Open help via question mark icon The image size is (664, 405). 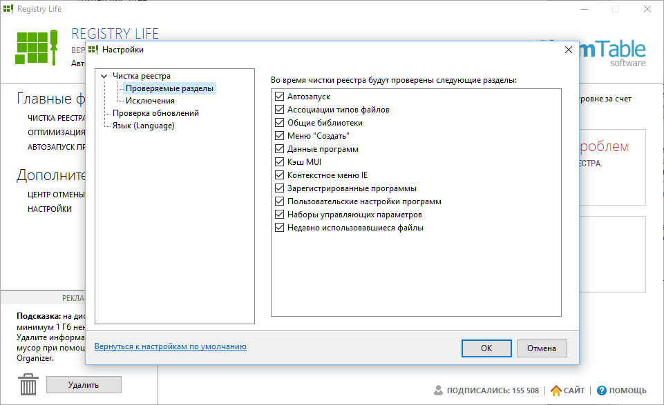(601, 391)
